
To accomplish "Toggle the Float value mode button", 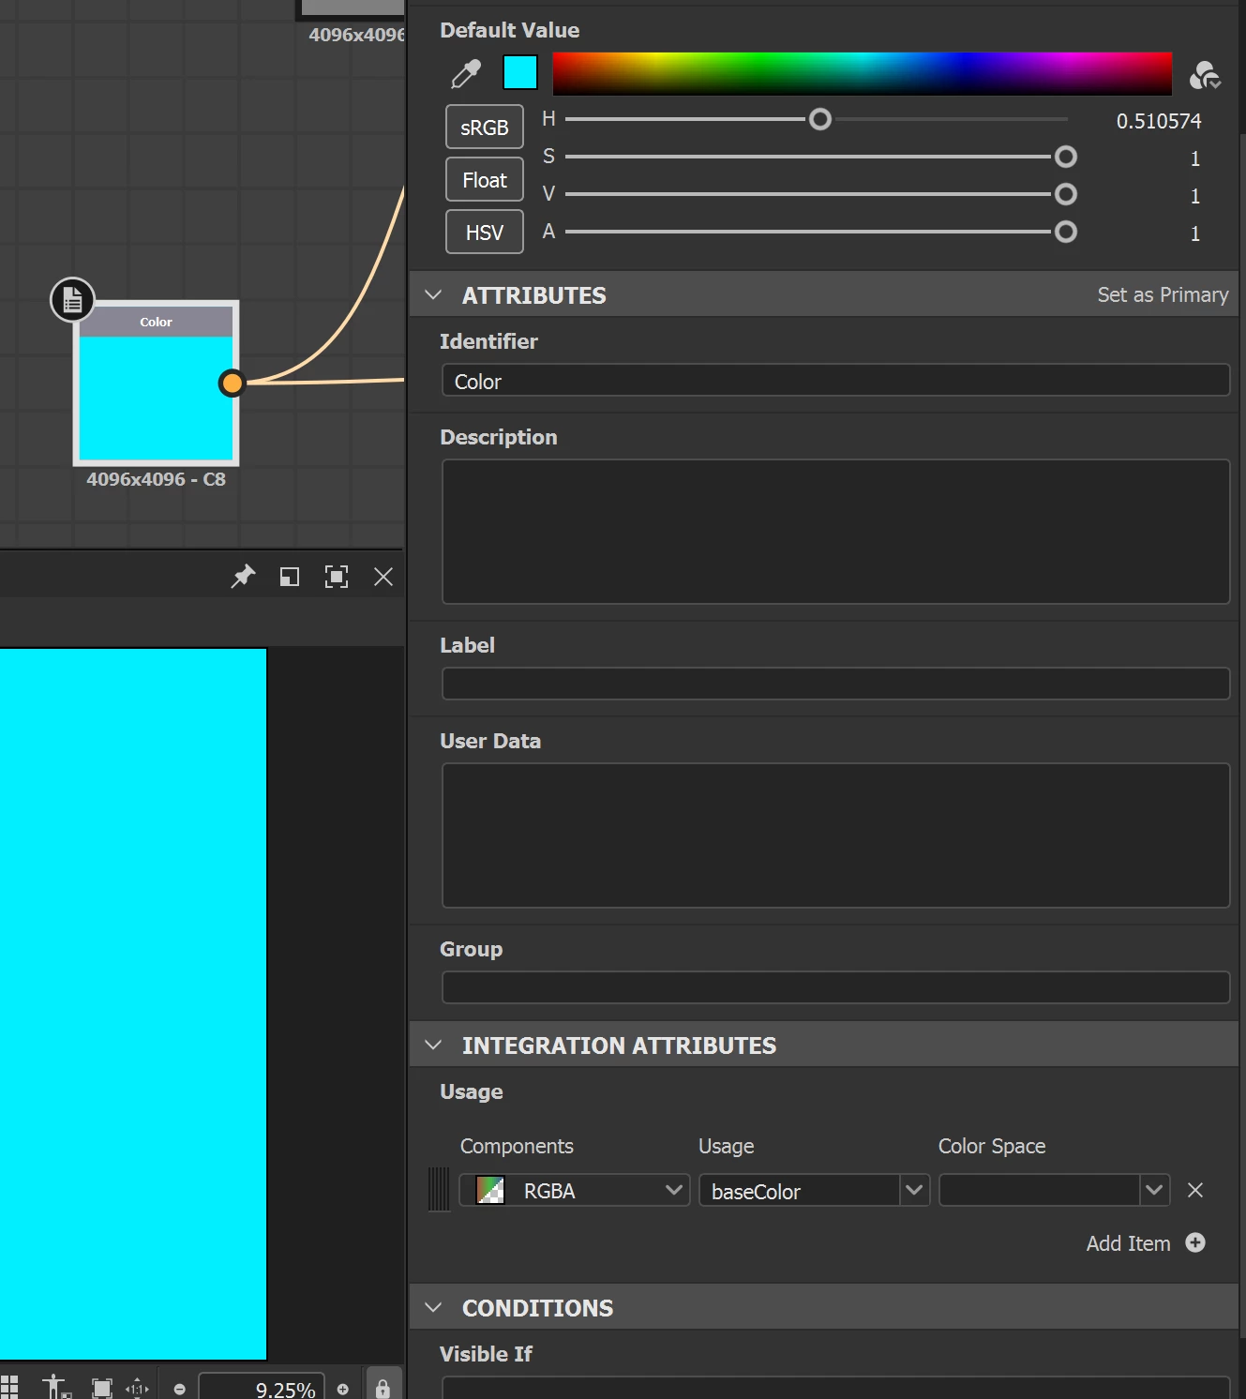I will [x=485, y=179].
